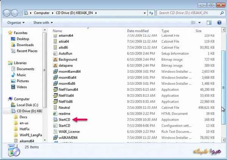Select the aikia64 cabinet file icon
Image resolution: width=227 pixels, height=160 pixels.
tap(55, 41)
